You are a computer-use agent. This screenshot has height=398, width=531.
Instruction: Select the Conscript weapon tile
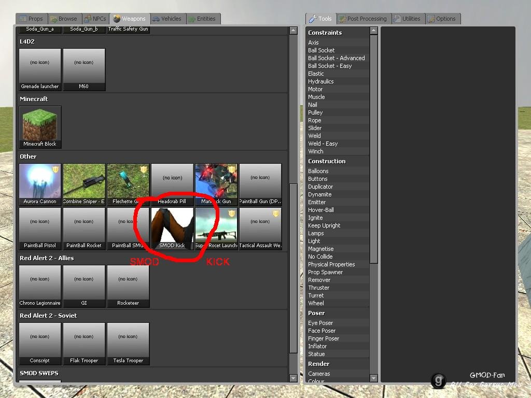tap(40, 344)
